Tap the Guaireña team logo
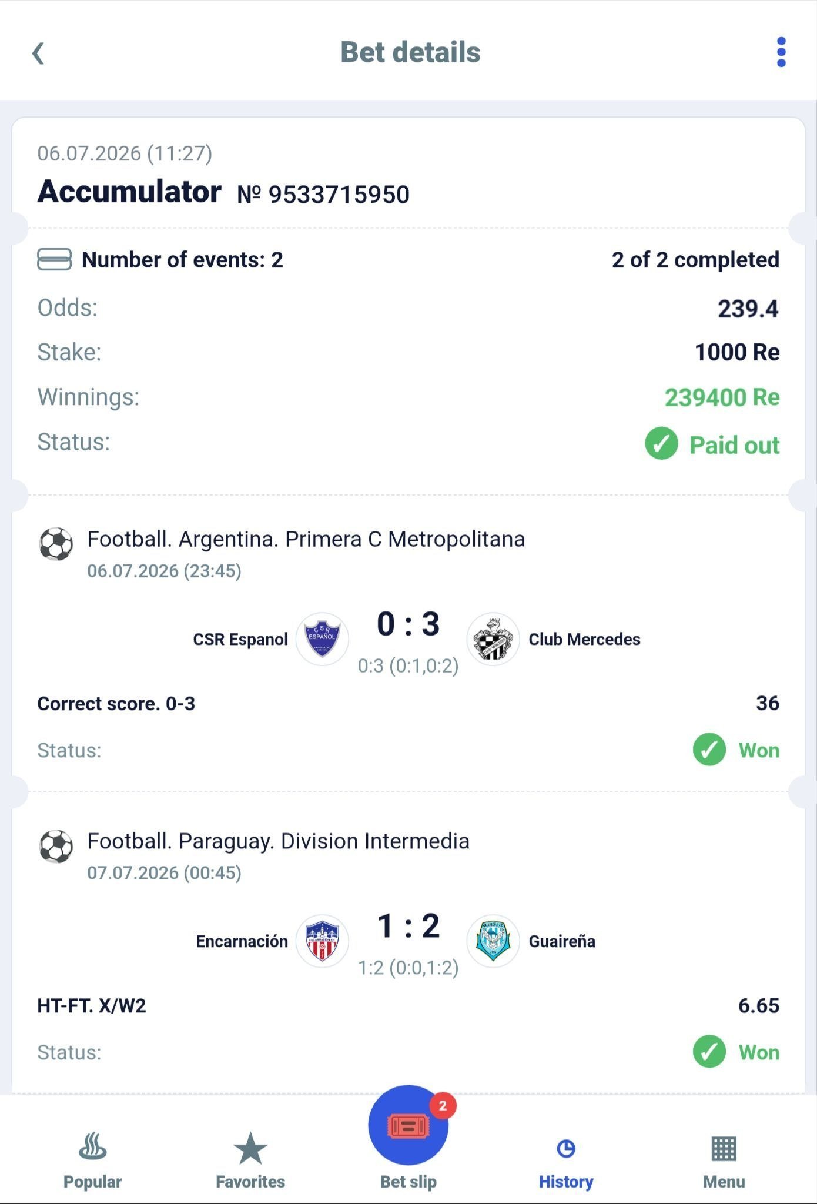Viewport: 817px width, 1204px height. click(493, 941)
